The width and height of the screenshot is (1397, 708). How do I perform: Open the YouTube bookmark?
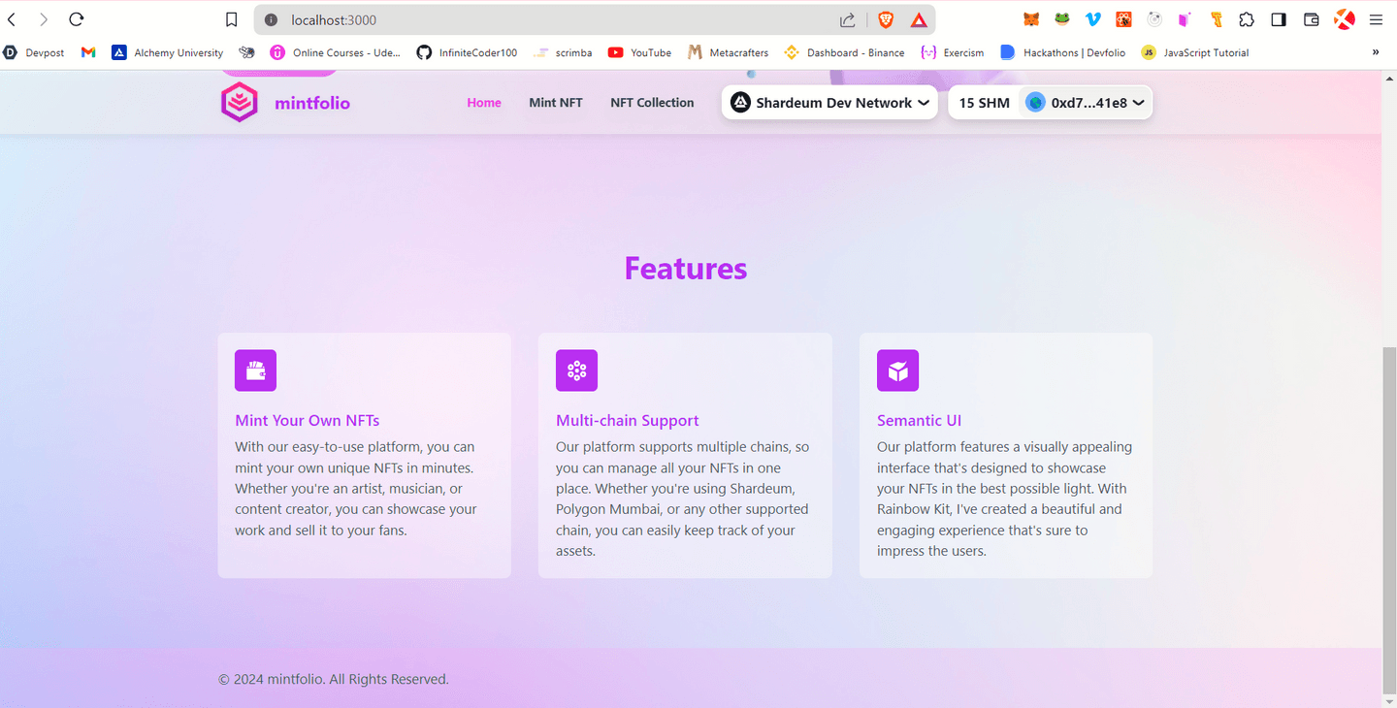(x=639, y=52)
